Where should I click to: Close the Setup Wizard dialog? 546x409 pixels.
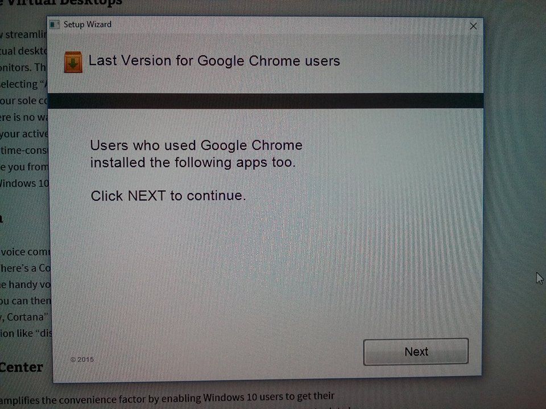click(473, 26)
